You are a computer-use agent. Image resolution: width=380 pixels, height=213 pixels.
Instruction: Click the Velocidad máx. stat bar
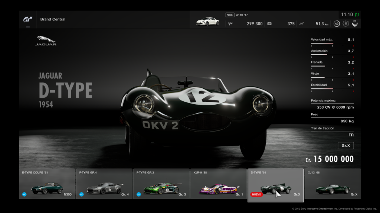pos(332,43)
